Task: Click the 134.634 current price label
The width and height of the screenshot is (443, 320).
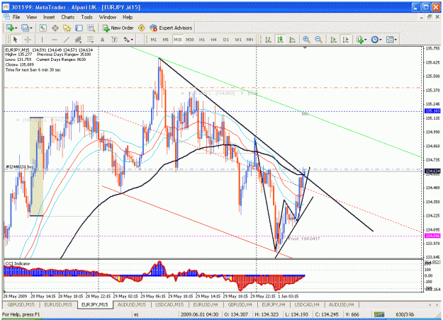Action: [x=432, y=171]
